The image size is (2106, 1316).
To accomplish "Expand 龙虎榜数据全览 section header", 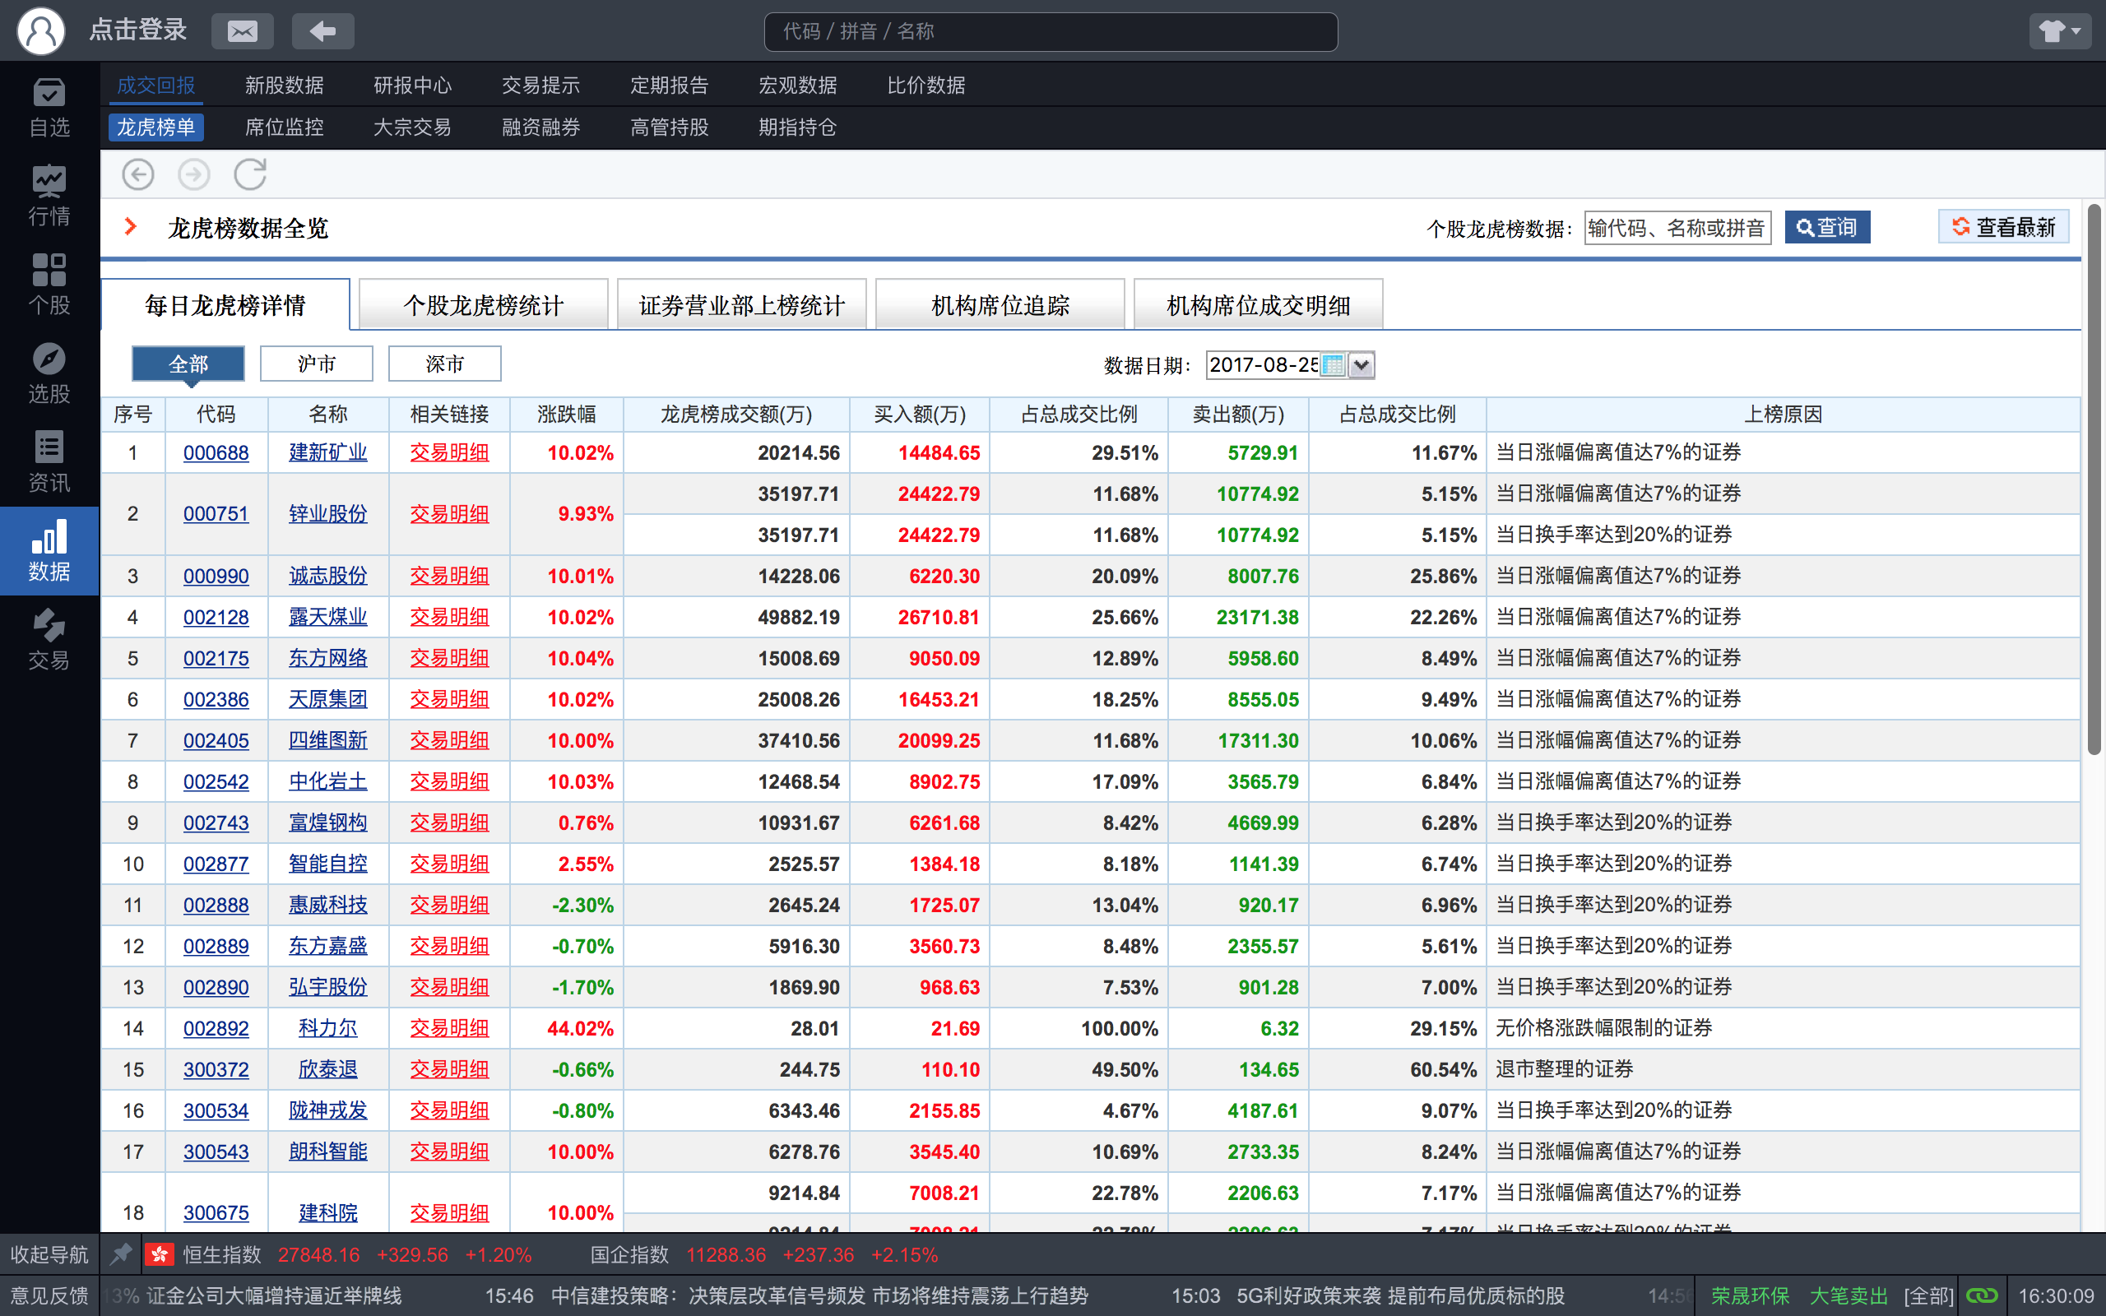I will pyautogui.click(x=133, y=229).
